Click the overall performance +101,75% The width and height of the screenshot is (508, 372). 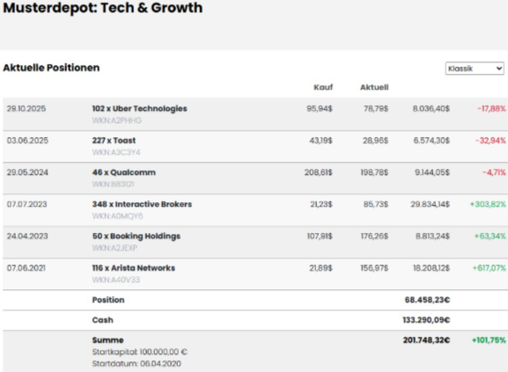(489, 340)
